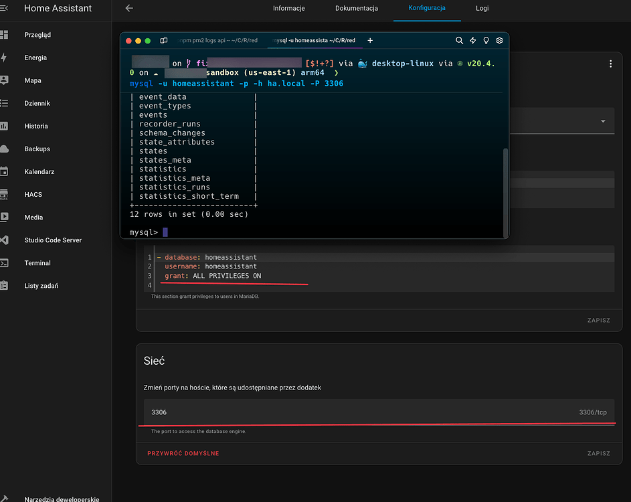Open the Dokumentacja tab
631x502 pixels.
click(x=357, y=9)
